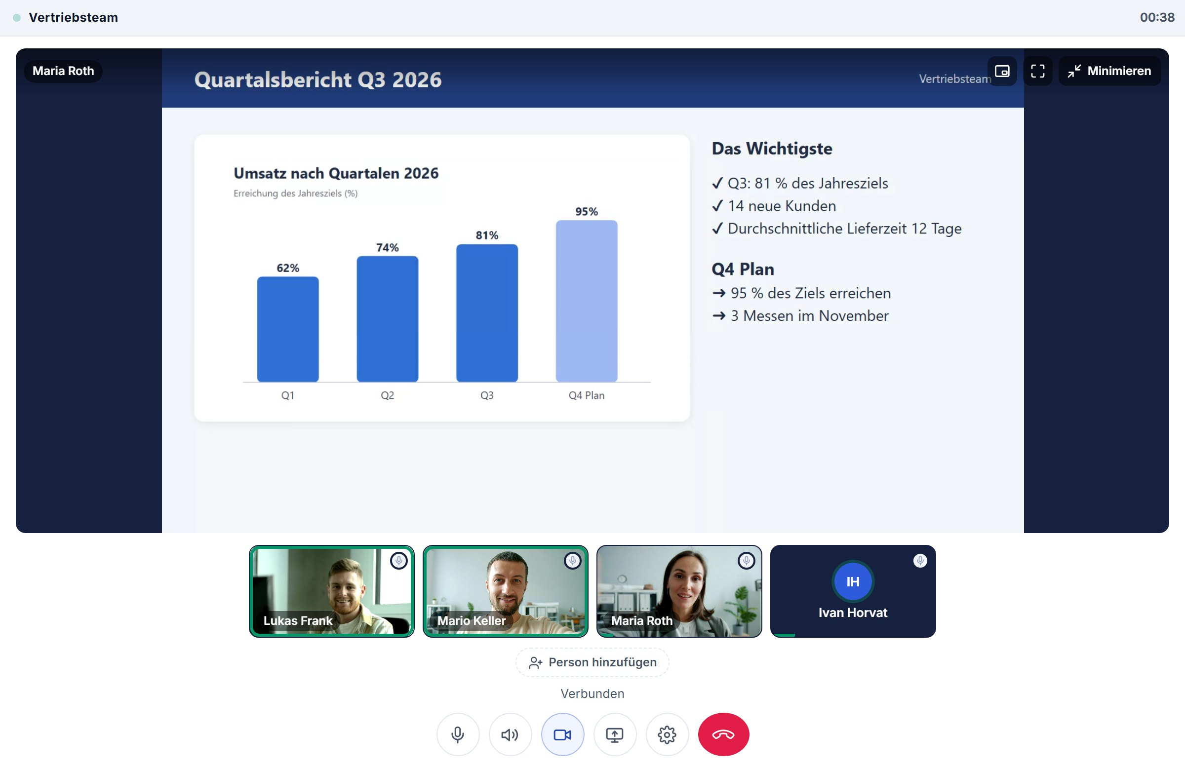This screenshot has width=1185, height=770.
Task: Open picture-in-picture mode icon
Action: [x=1002, y=71]
